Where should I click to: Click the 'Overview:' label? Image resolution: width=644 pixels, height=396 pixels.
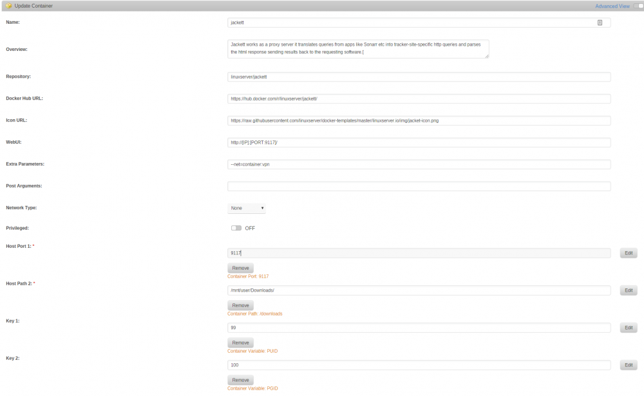[17, 50]
